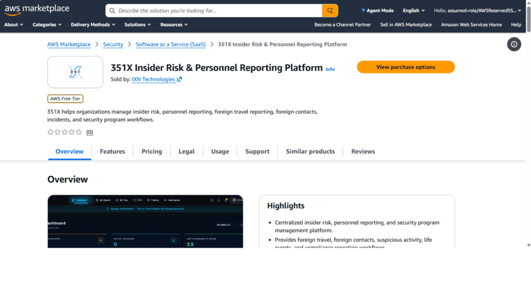Click the scrollbar down arrow
531x282 pixels.
(x=528, y=245)
